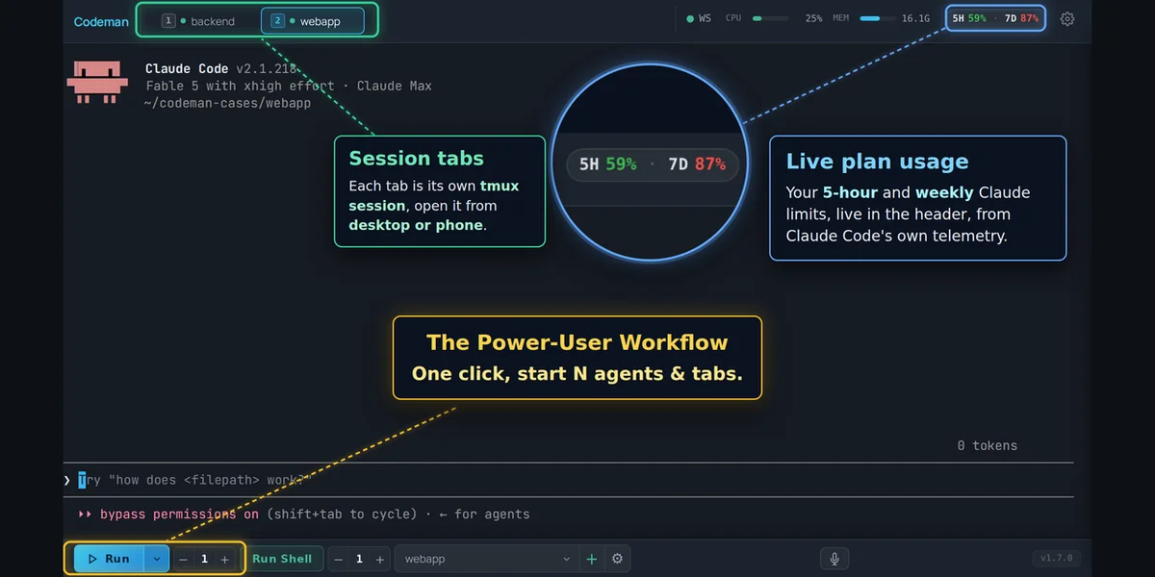Click the "bypass permissions on" status text

[x=179, y=514]
